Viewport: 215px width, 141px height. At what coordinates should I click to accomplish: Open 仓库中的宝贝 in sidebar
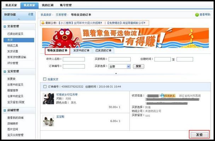pyautogui.click(x=15, y=96)
